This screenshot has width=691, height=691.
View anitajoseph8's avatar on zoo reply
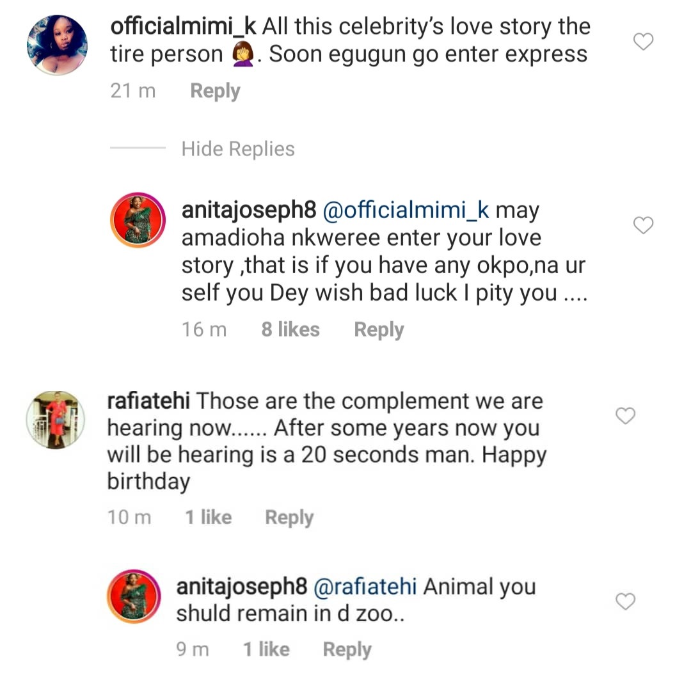(x=134, y=596)
